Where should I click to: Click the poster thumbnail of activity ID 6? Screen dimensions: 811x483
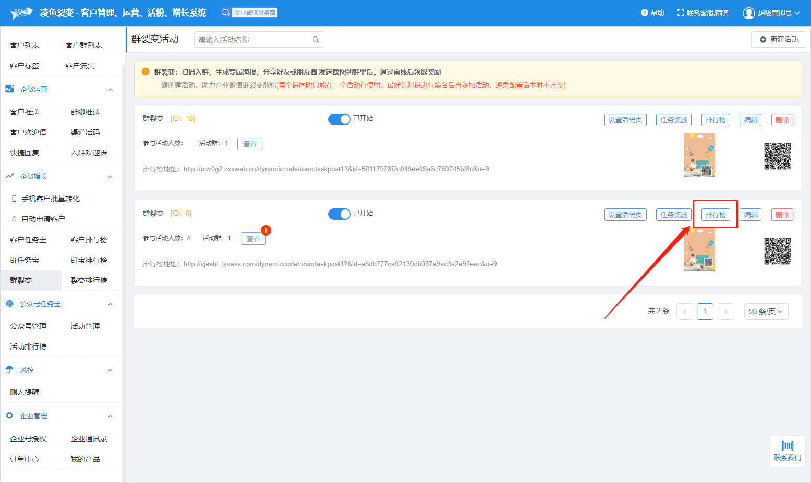click(699, 251)
